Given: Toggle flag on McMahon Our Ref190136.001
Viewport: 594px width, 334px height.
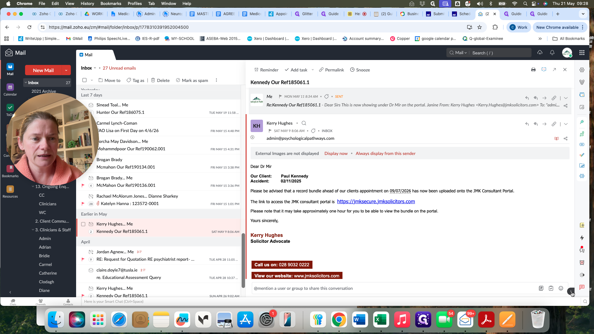Looking at the screenshot, I should (83, 185).
